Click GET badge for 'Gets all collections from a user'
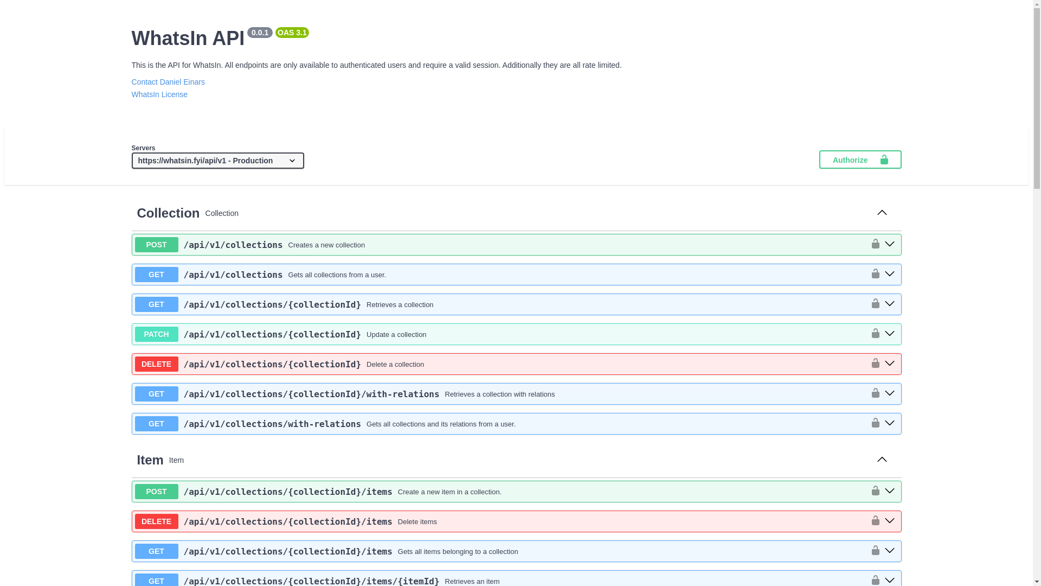 point(156,275)
